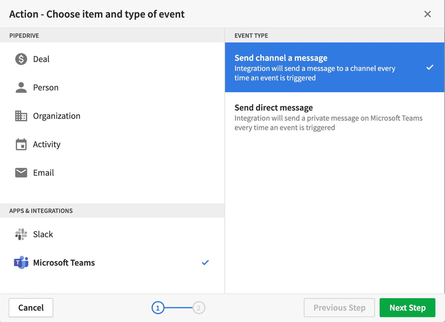Click channel message description text
Screen dimensions: 445x322
tap(315, 73)
